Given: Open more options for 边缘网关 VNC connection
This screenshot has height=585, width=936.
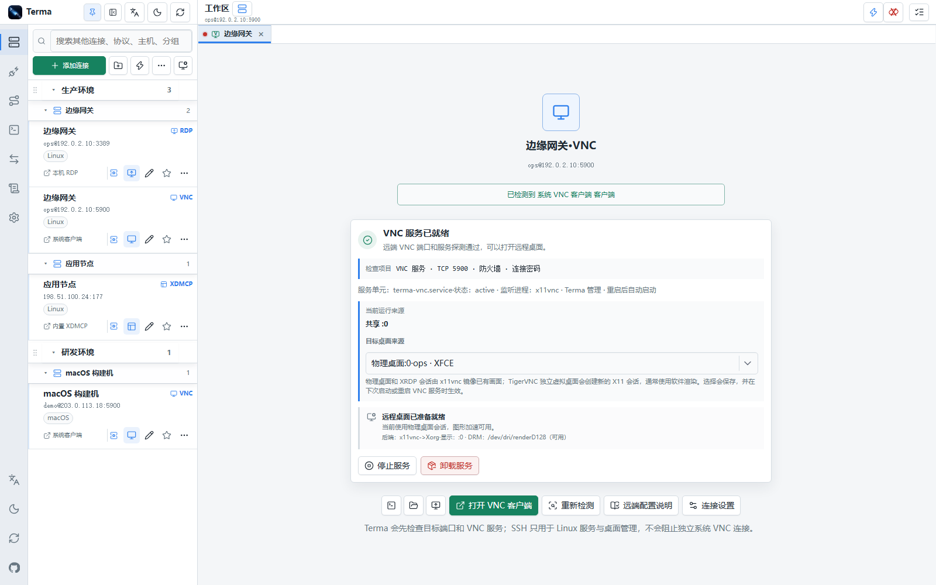Looking at the screenshot, I should click(184, 239).
